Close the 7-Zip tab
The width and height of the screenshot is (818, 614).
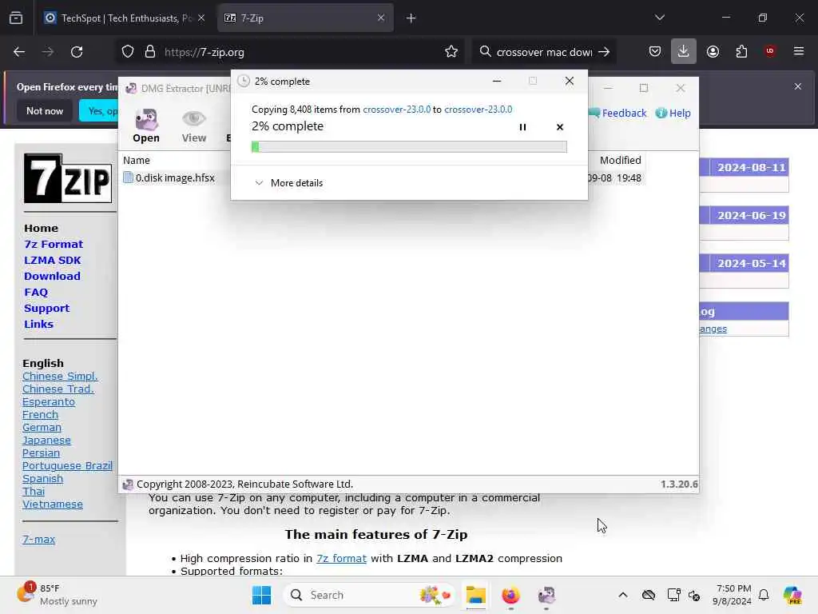pyautogui.click(x=381, y=18)
